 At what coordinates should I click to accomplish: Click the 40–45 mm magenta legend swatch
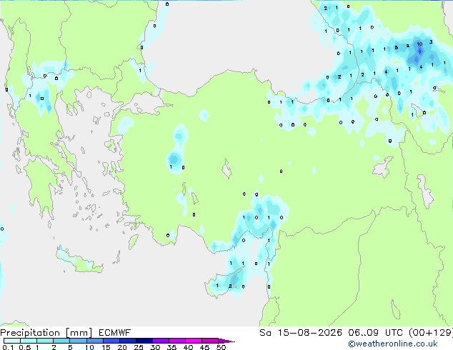click(194, 341)
